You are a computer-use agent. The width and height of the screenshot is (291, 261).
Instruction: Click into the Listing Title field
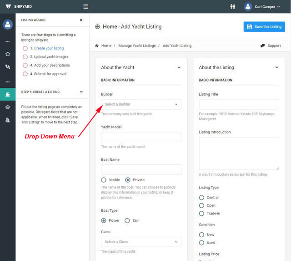pyautogui.click(x=239, y=104)
